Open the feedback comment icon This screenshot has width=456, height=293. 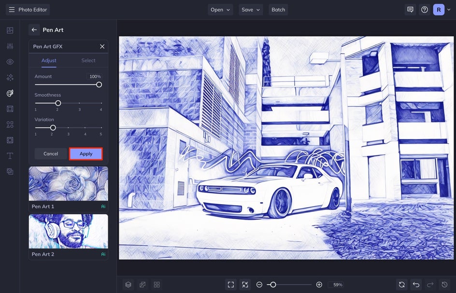coord(410,10)
